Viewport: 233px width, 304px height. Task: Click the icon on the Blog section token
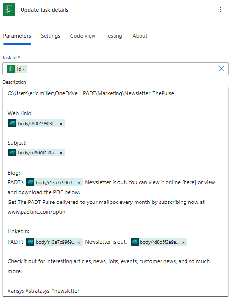click(x=30, y=182)
